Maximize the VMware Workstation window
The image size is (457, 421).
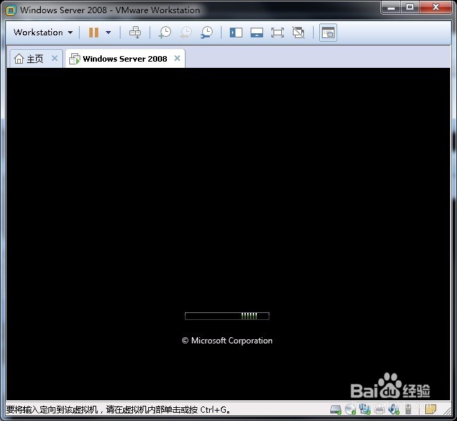(x=410, y=8)
